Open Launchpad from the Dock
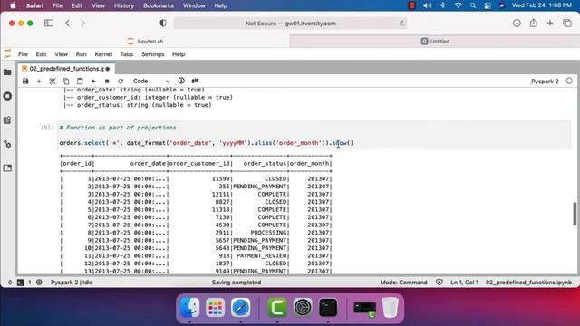Screen dimensions: 580x326 tap(216, 308)
